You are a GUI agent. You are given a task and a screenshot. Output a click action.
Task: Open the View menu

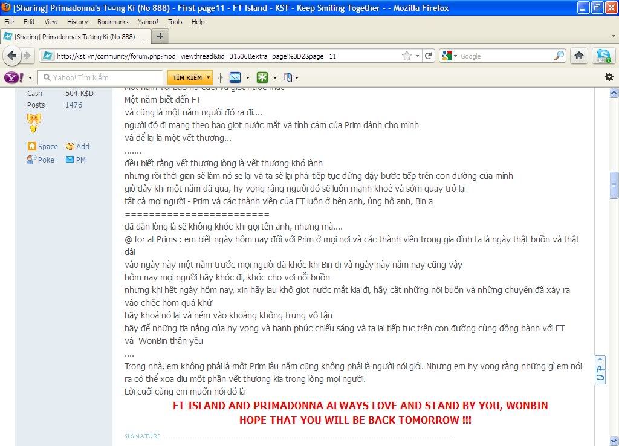pos(51,22)
